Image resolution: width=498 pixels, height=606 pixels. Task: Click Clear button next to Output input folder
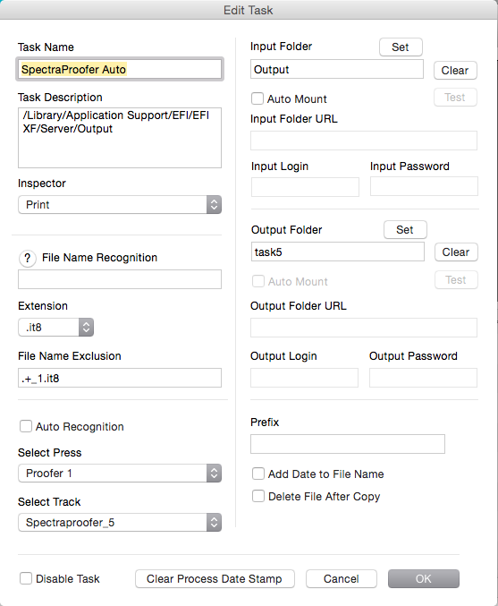pos(455,71)
